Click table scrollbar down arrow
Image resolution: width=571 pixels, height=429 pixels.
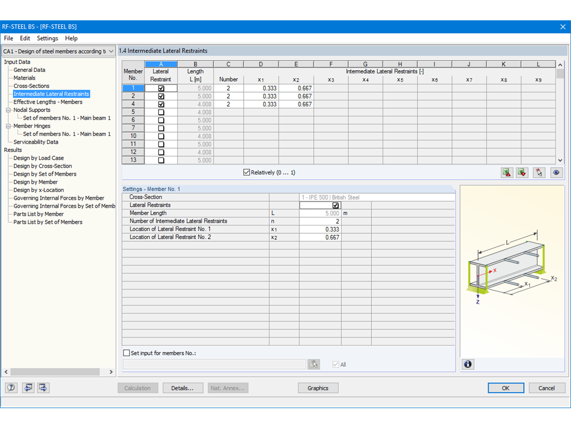[x=560, y=160]
